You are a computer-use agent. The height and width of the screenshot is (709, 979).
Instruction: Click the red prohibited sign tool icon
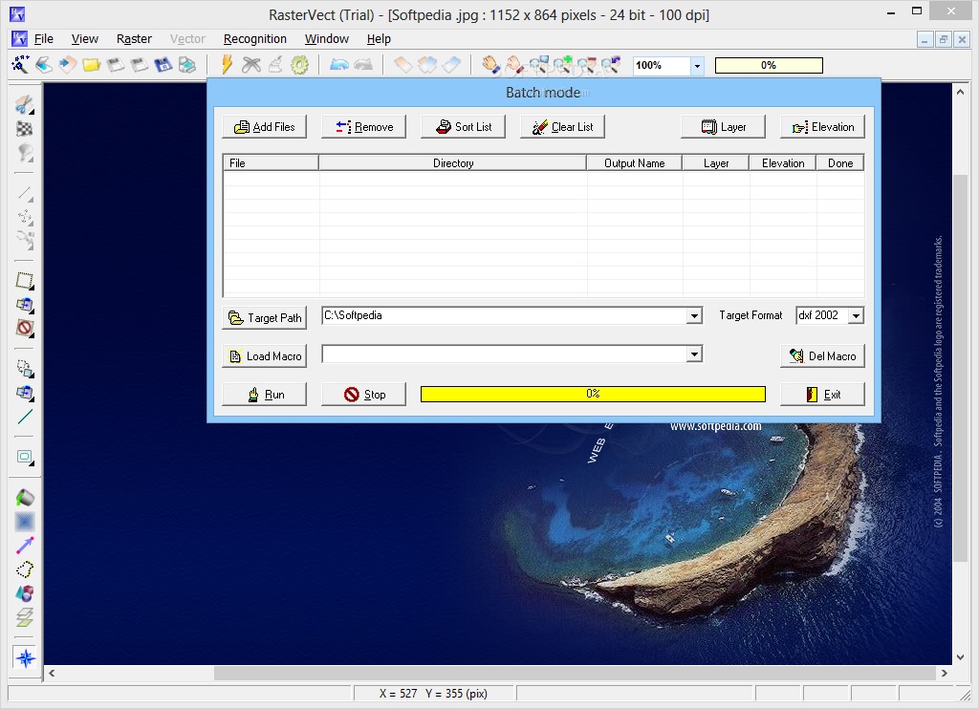tap(24, 328)
